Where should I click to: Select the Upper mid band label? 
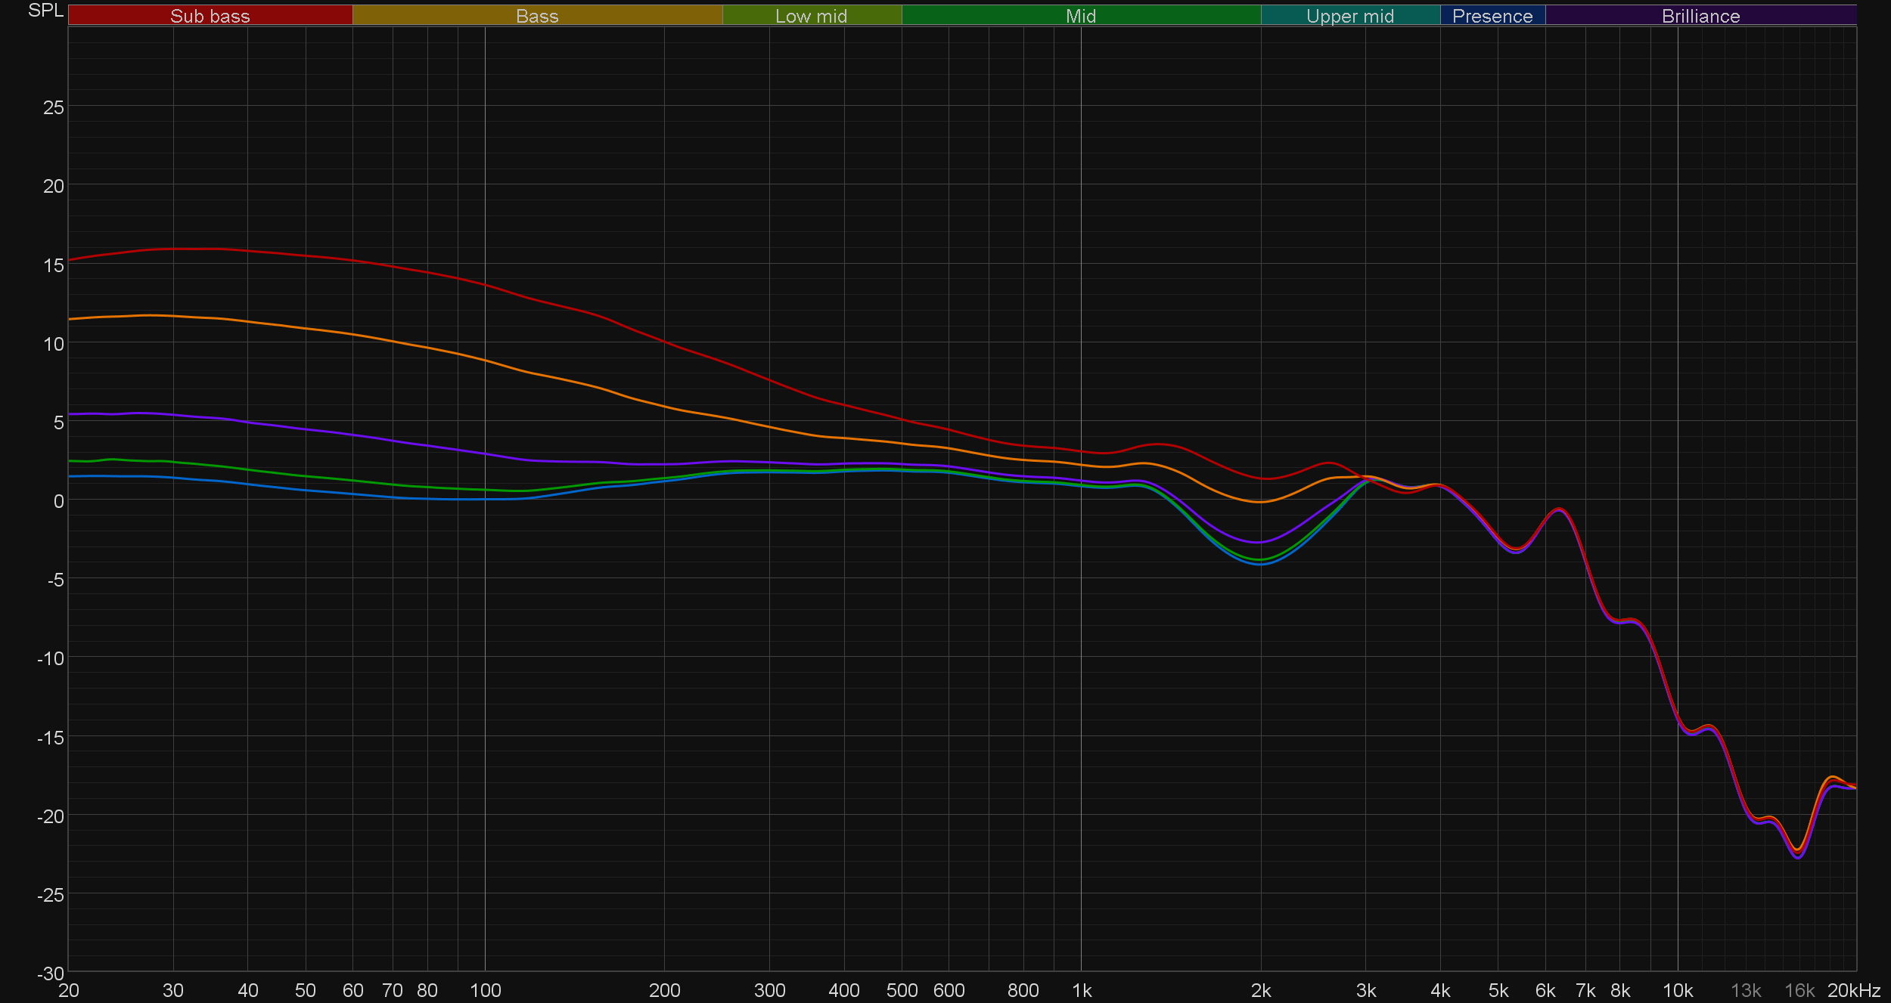(x=1349, y=16)
